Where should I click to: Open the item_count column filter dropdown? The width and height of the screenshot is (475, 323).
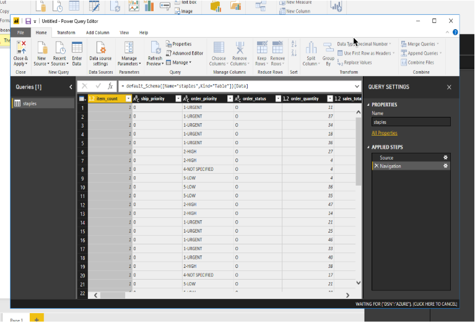128,98
